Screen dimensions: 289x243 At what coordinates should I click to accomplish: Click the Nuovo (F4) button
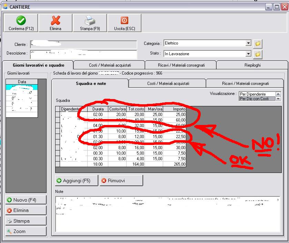[x=26, y=200]
